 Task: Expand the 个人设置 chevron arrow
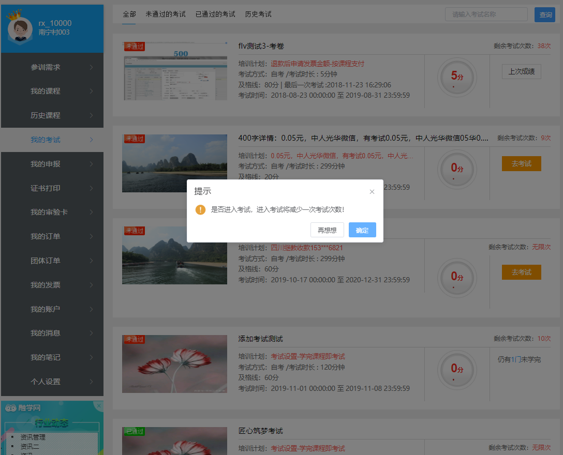coord(91,382)
